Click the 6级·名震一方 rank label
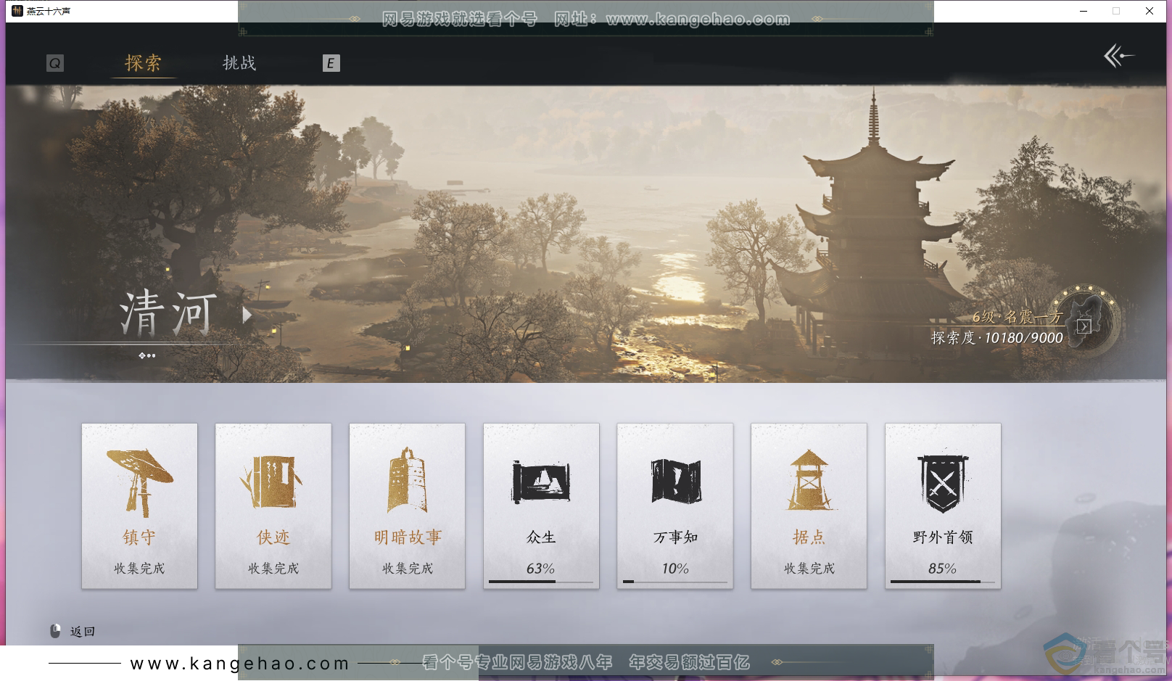 click(x=1018, y=317)
